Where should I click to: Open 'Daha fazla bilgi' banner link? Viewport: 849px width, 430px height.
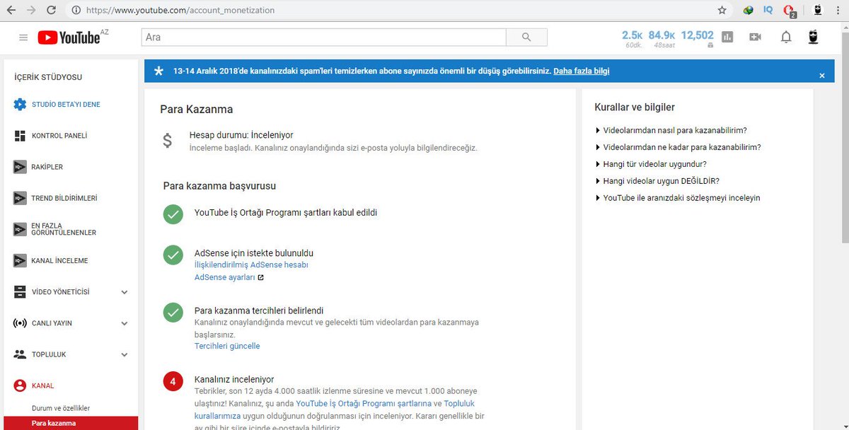pos(582,71)
